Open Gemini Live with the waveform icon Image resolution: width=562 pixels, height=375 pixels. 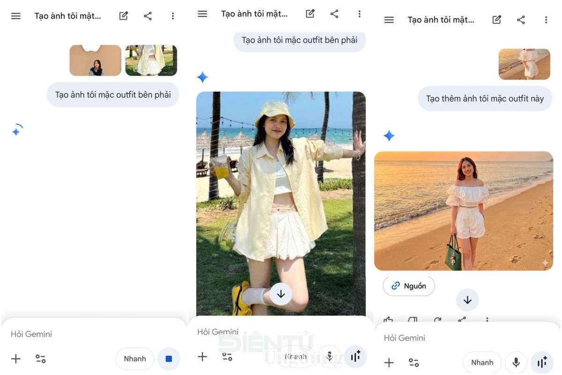[x=542, y=362]
